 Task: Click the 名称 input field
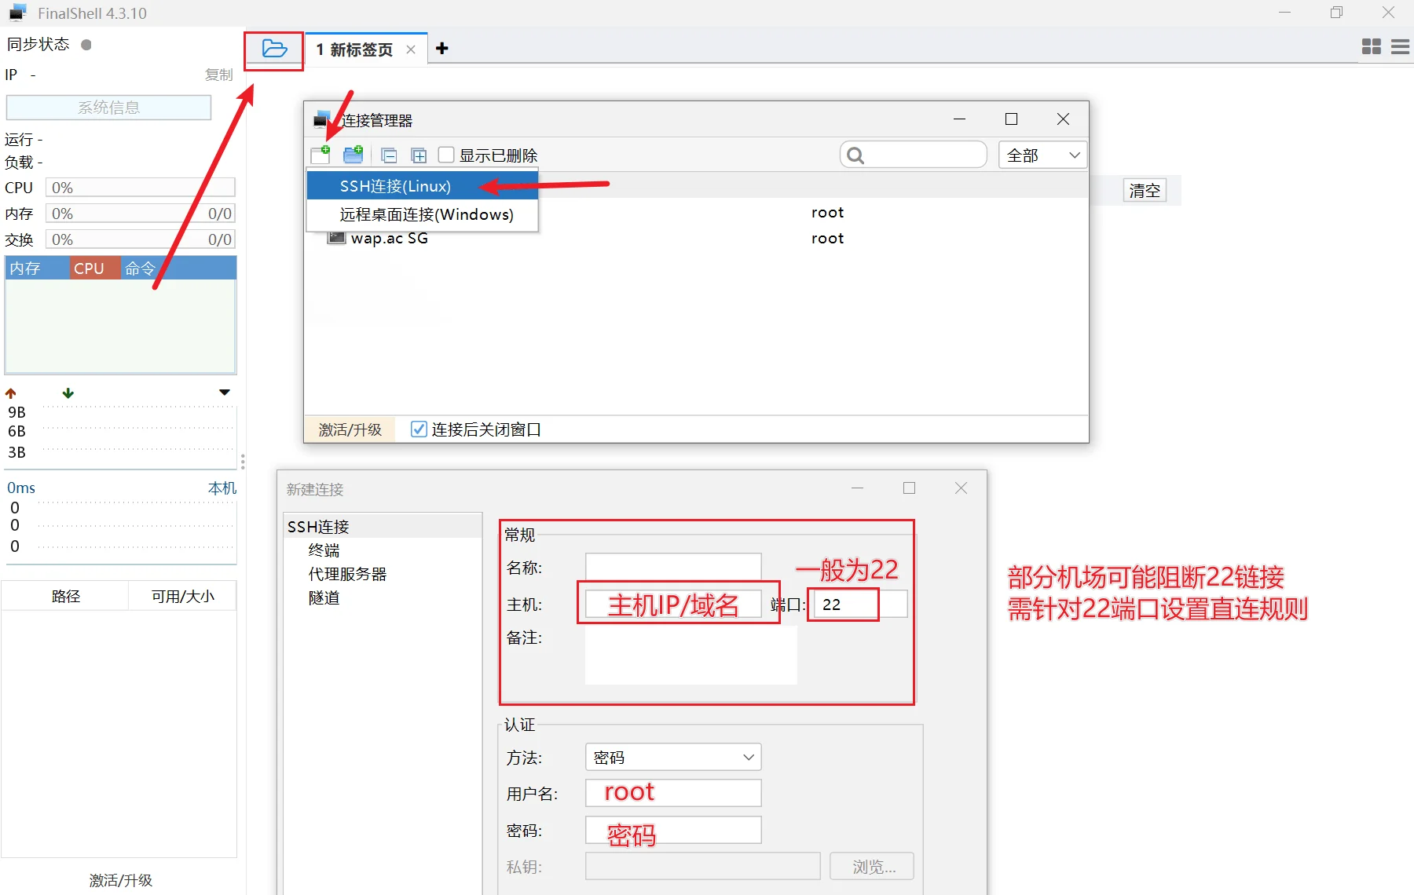coord(673,567)
